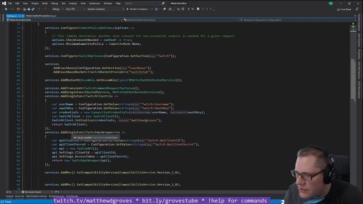Open the Startup class type navigation dropdown
The width and height of the screenshot is (363, 204).
click(x=181, y=20)
